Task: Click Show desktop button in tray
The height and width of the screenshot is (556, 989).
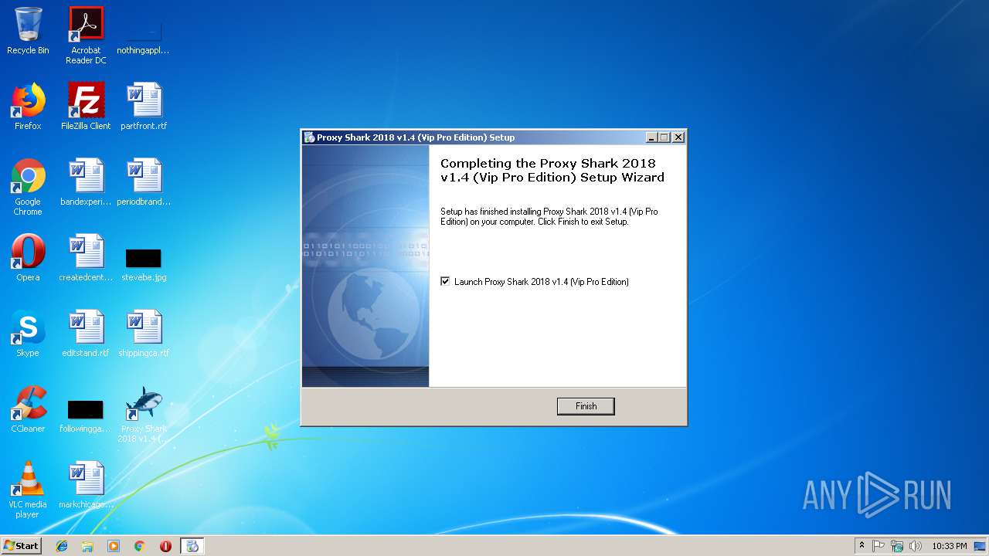Action: (x=980, y=546)
